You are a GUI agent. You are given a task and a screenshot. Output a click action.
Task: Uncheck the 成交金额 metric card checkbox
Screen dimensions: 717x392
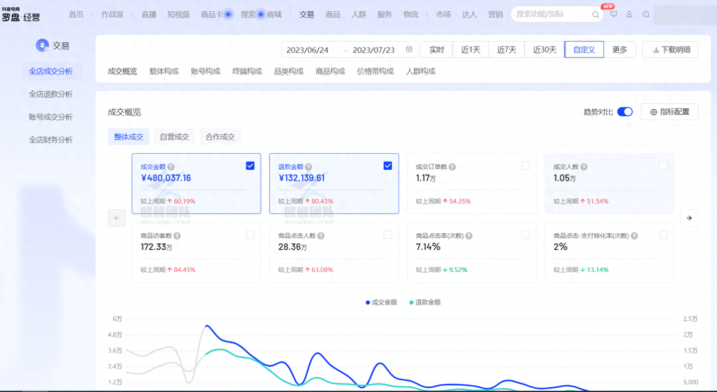pyautogui.click(x=250, y=165)
